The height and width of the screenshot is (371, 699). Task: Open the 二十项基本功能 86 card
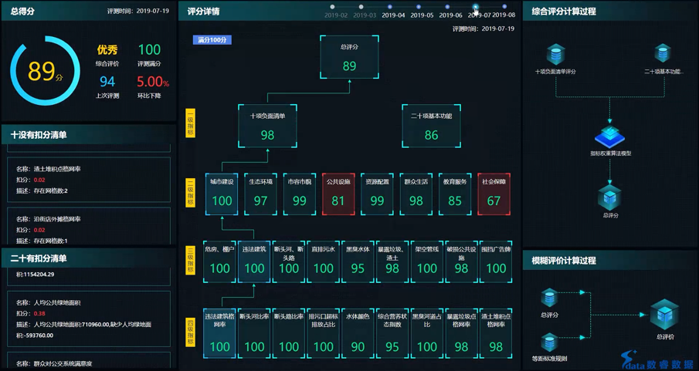[x=432, y=126]
